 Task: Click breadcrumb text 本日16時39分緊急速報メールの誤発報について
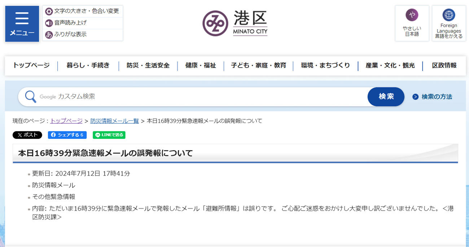[x=205, y=121]
